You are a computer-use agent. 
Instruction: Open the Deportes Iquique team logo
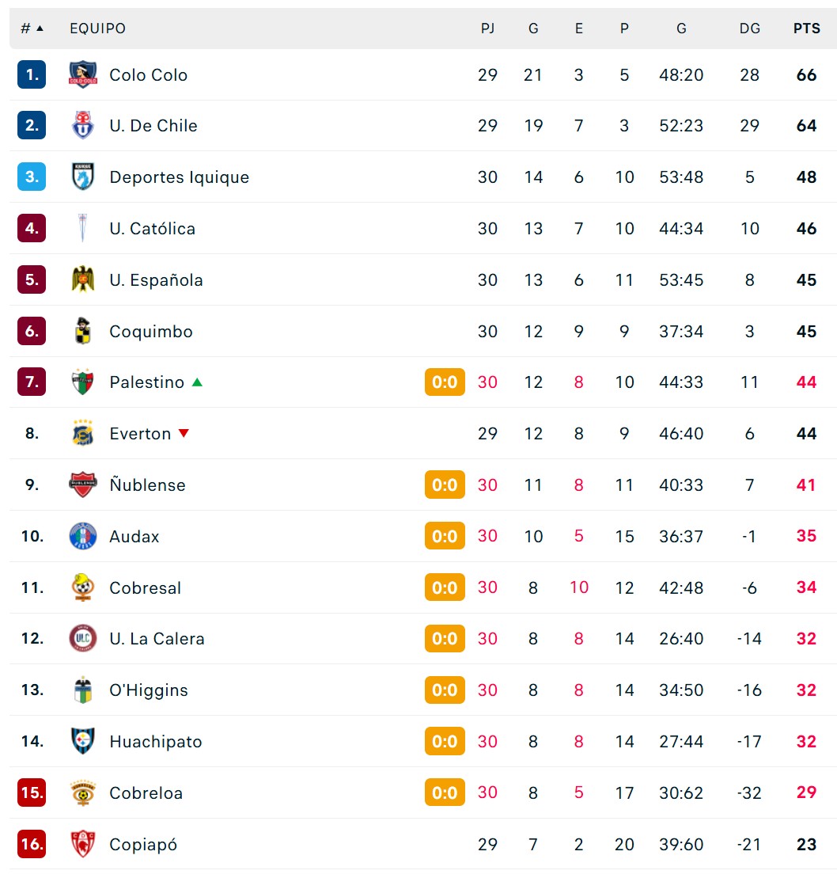83,177
